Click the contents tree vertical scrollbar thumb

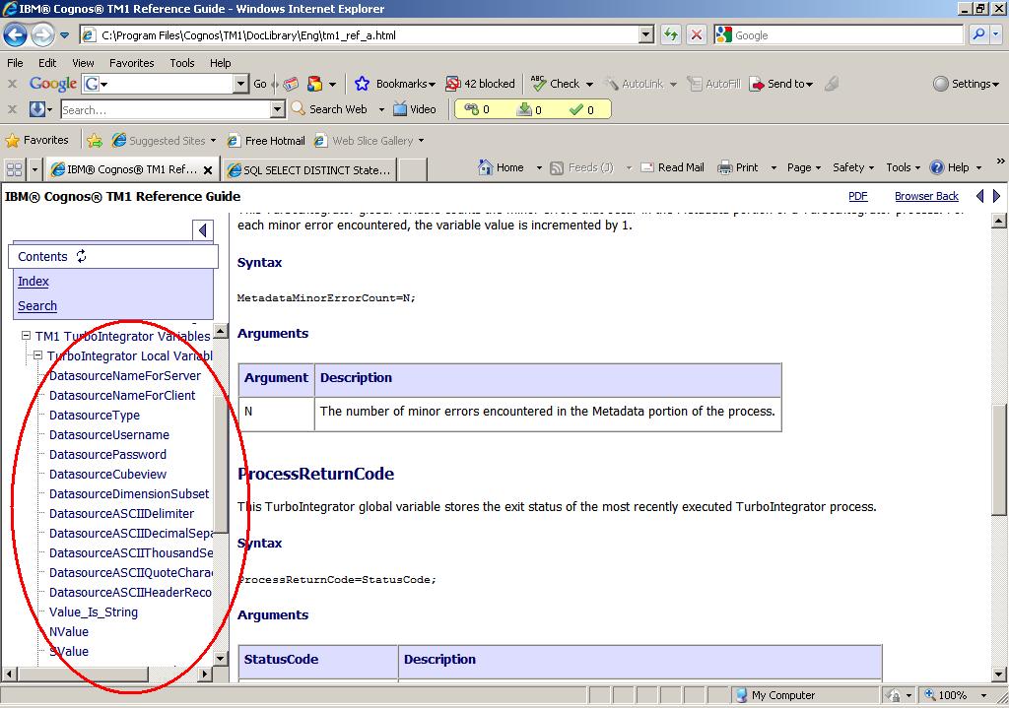(221, 464)
